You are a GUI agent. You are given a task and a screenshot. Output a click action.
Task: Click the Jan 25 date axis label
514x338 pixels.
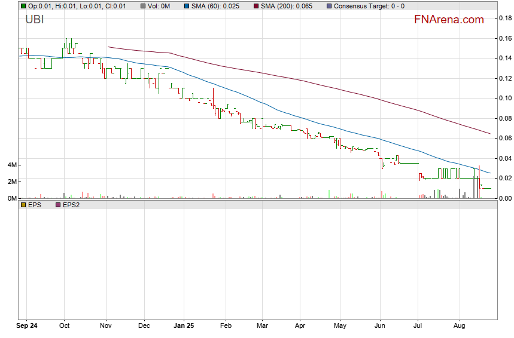[x=183, y=326]
